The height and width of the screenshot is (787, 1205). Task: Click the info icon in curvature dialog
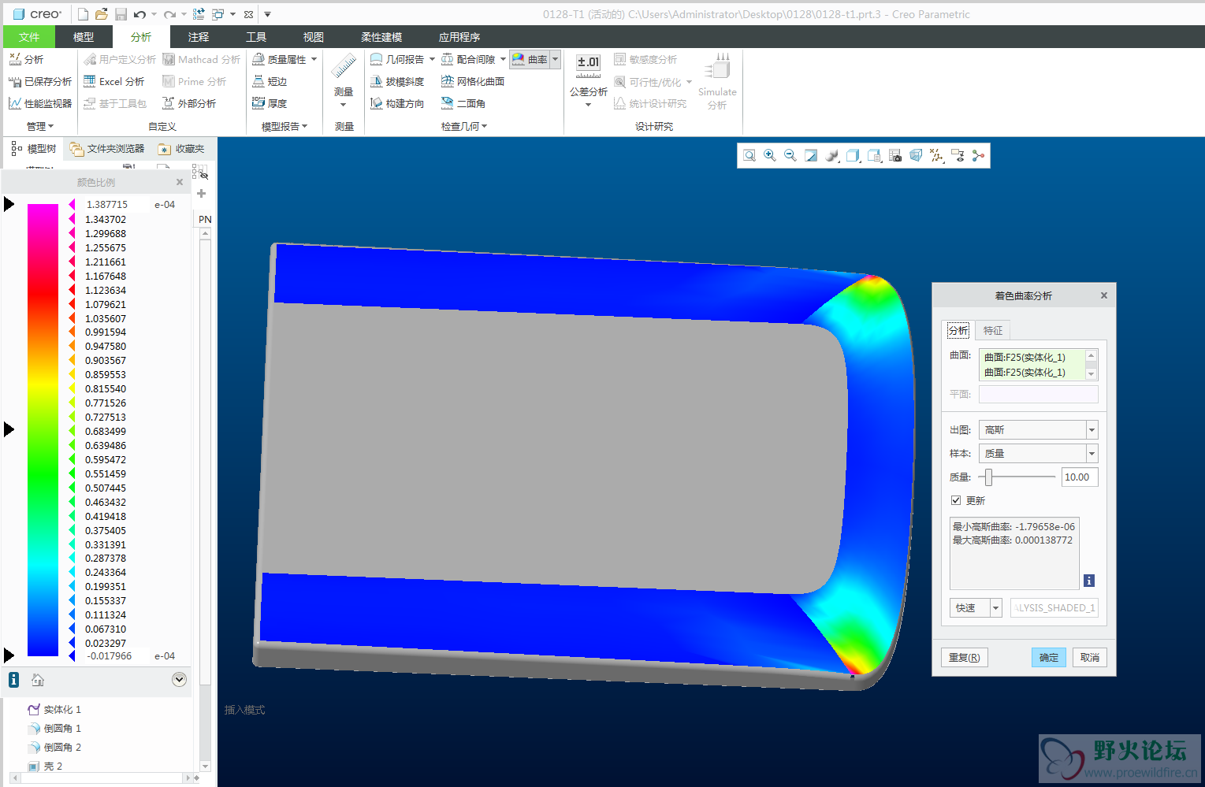[1089, 581]
